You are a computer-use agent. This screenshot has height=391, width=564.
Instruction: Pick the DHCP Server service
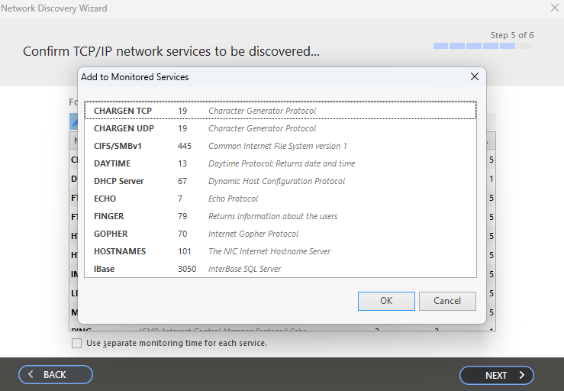coord(279,181)
